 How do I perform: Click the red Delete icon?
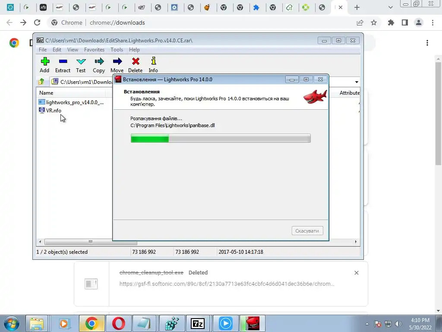135,65
